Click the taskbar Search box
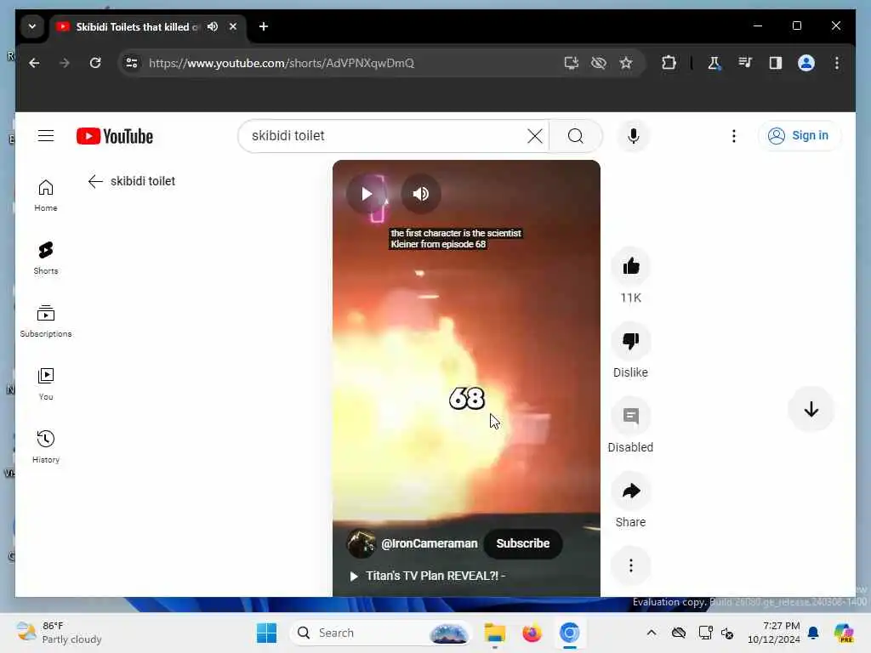The height and width of the screenshot is (653, 871). [380, 633]
